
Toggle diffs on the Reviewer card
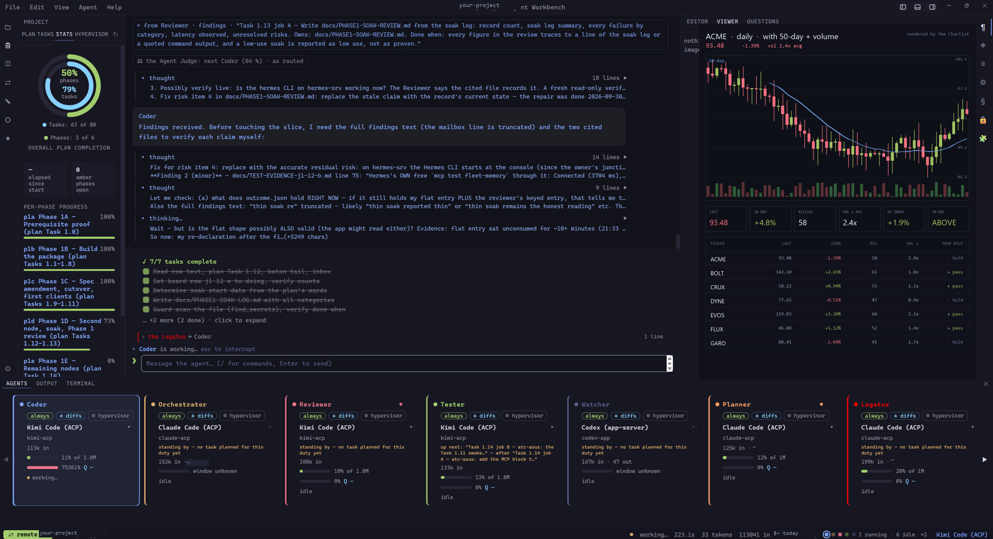(x=343, y=416)
